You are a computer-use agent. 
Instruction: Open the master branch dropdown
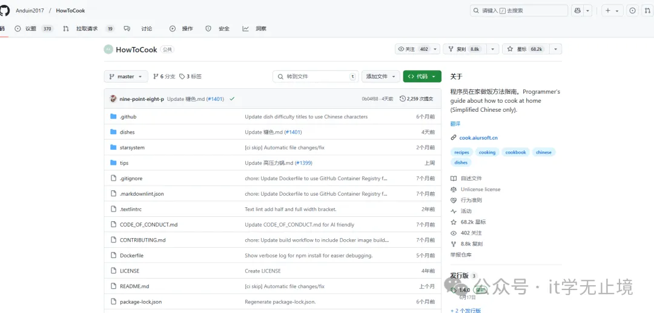coord(126,77)
